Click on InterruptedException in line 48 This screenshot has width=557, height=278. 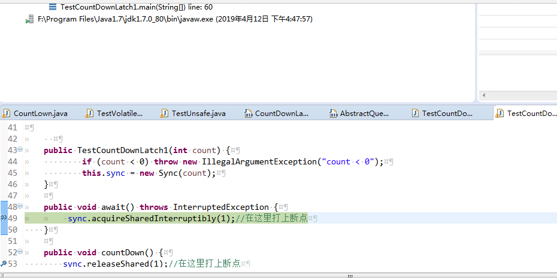click(221, 207)
